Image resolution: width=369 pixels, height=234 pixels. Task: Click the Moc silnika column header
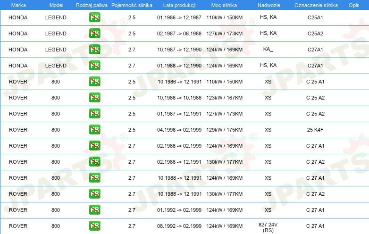(224, 5)
